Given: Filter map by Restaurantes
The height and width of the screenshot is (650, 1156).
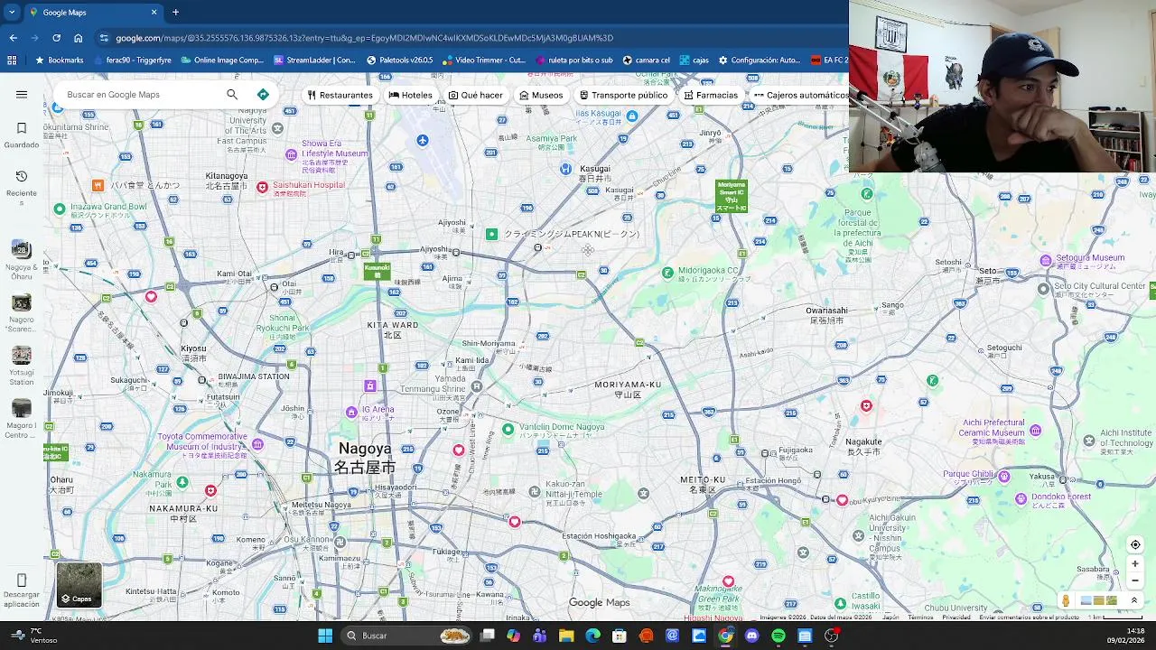Looking at the screenshot, I should [340, 95].
